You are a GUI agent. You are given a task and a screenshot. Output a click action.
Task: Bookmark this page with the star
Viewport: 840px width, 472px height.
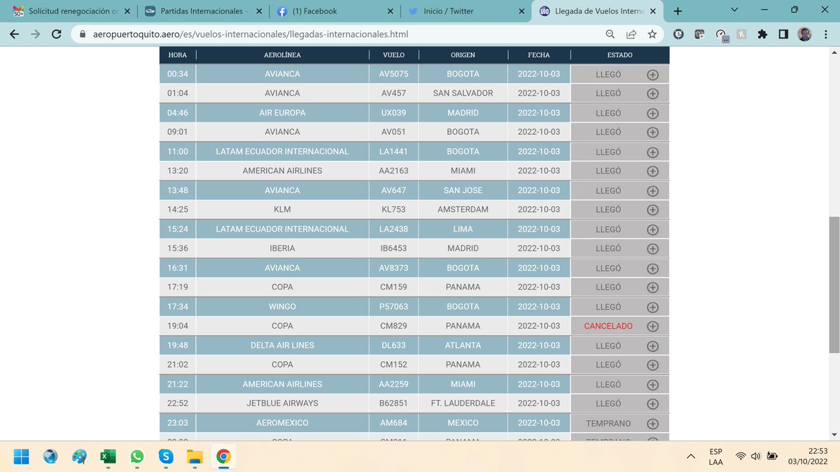click(x=652, y=34)
